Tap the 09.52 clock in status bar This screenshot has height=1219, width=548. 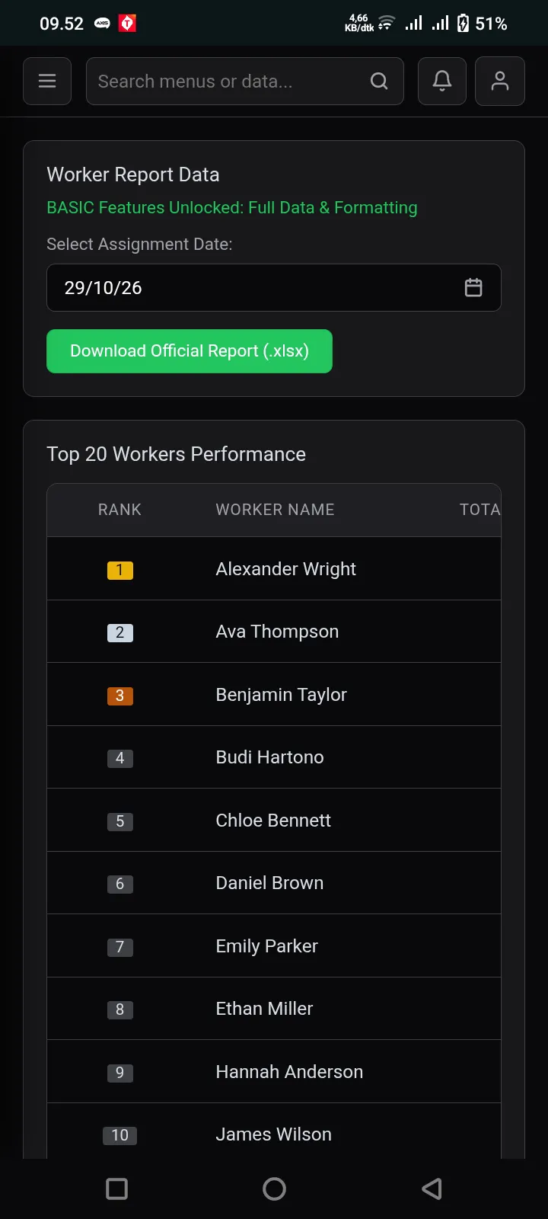tap(62, 24)
